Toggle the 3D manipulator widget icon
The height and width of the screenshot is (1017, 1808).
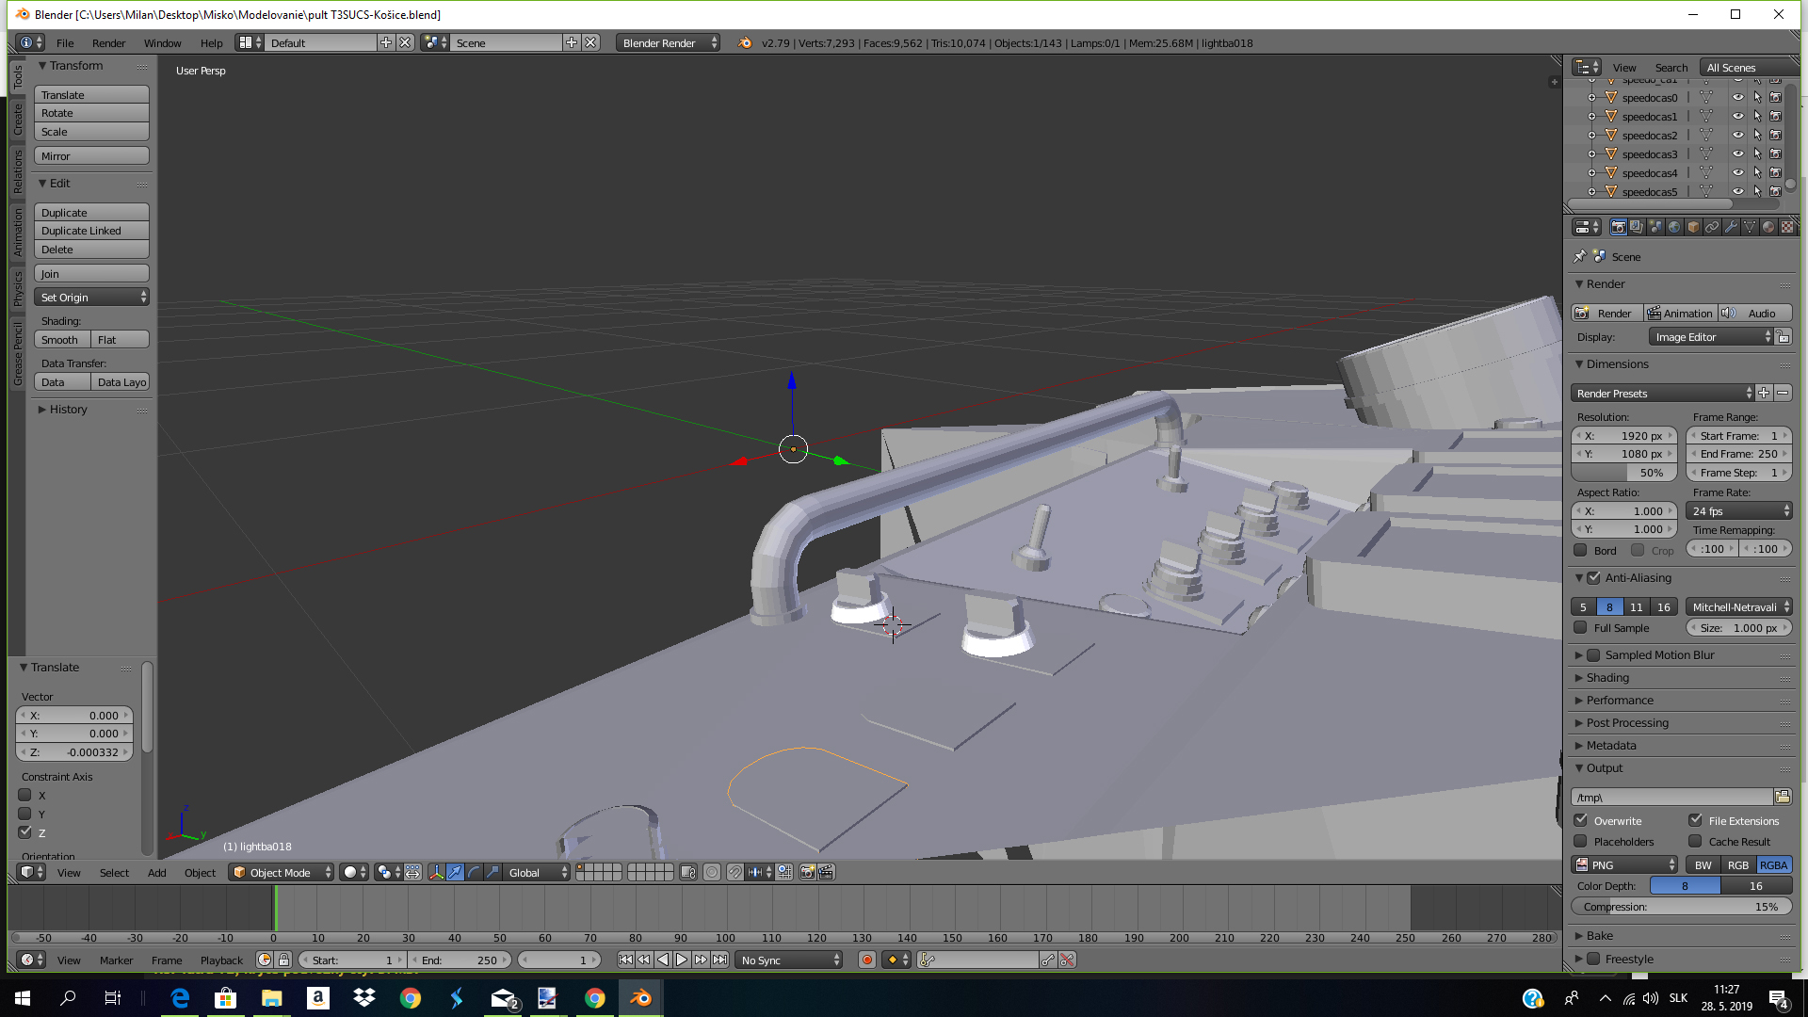(x=436, y=872)
